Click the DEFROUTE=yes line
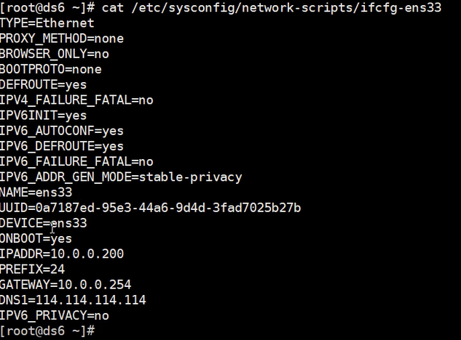 [x=44, y=84]
